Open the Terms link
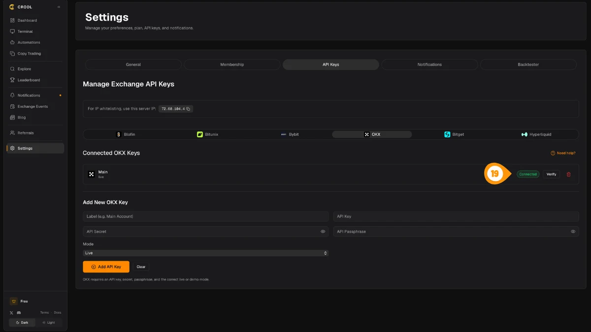591x332 pixels. pyautogui.click(x=44, y=313)
